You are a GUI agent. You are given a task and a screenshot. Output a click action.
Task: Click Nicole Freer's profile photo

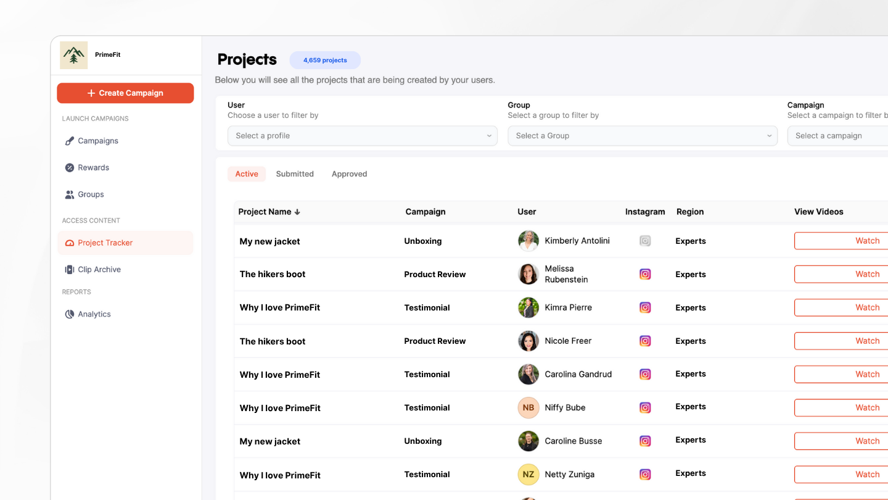(528, 341)
